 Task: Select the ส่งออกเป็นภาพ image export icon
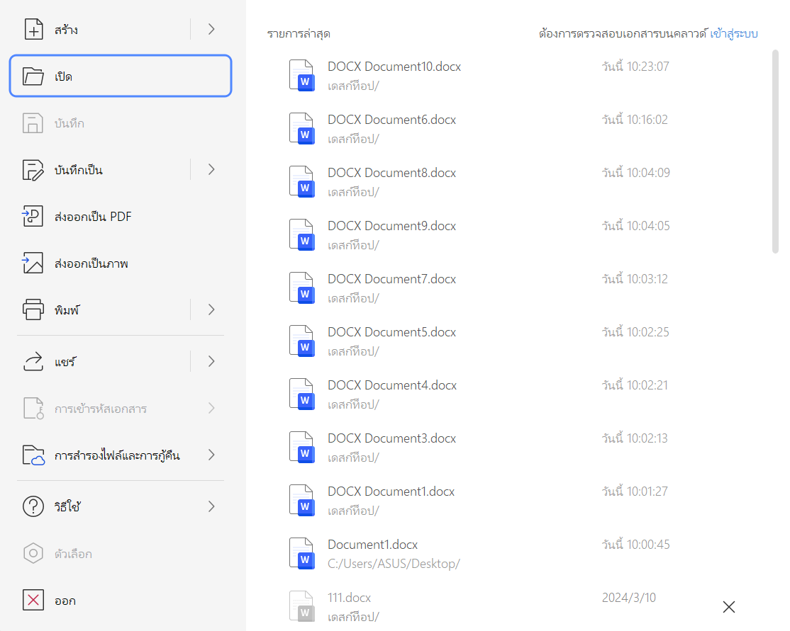point(33,263)
